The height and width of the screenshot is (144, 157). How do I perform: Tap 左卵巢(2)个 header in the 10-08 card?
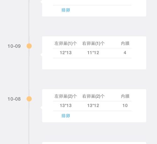[66, 96]
